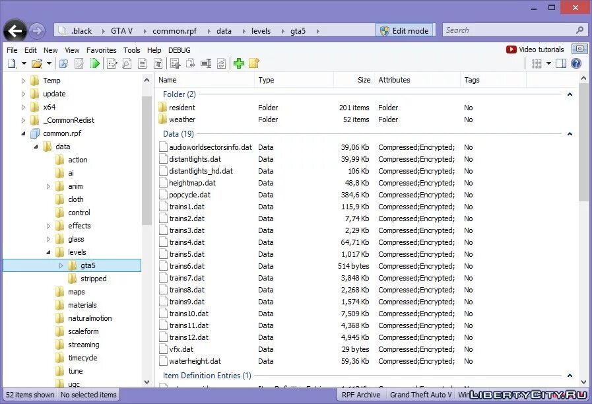The image size is (592, 404).
Task: Sort by the Attributes column header
Action: click(x=417, y=80)
